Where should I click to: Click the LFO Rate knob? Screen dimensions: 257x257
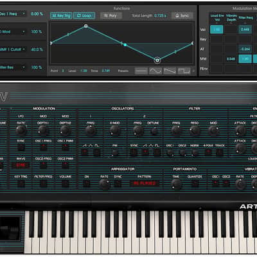pos(21,130)
